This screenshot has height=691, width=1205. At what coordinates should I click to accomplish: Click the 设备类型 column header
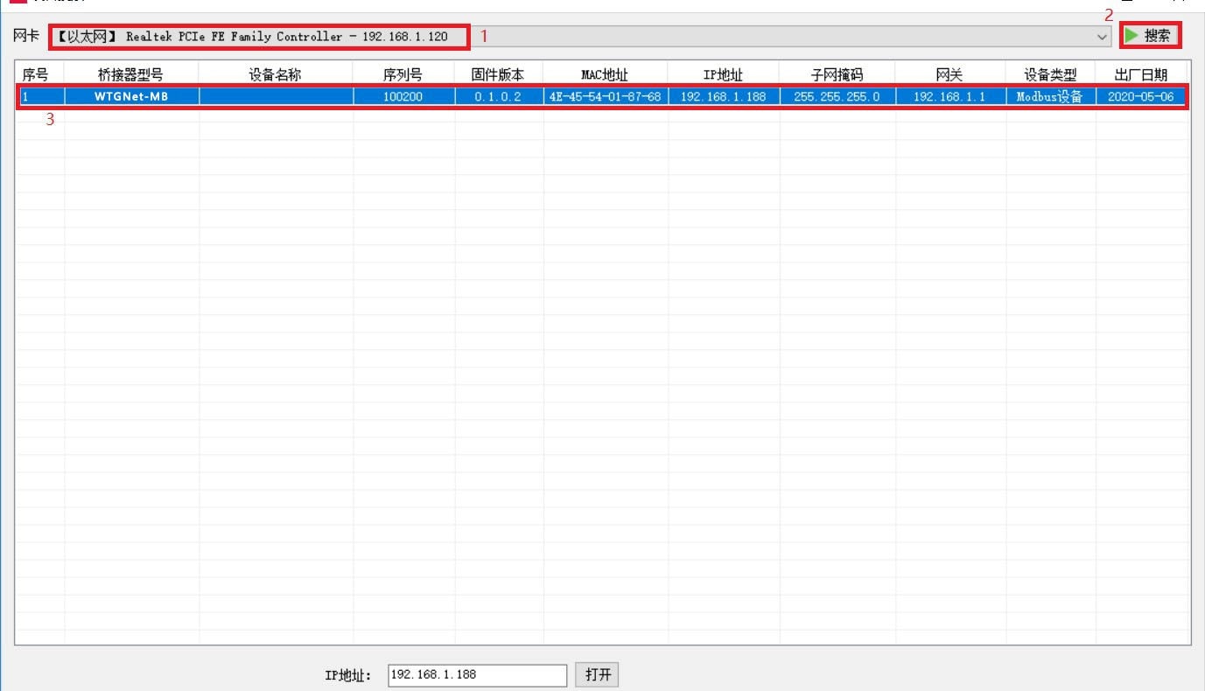[1050, 75]
